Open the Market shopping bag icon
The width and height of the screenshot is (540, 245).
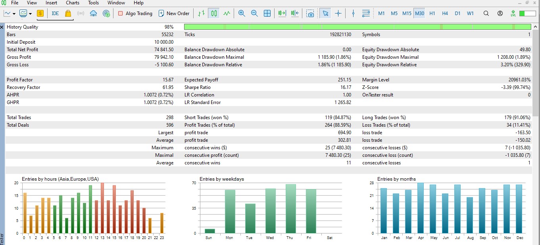68,13
